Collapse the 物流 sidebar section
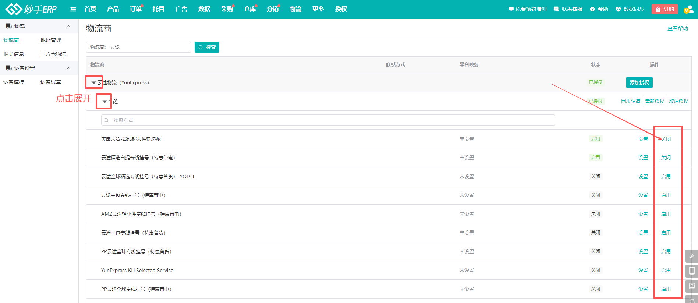Viewport: 698px width, 303px height. pos(68,26)
